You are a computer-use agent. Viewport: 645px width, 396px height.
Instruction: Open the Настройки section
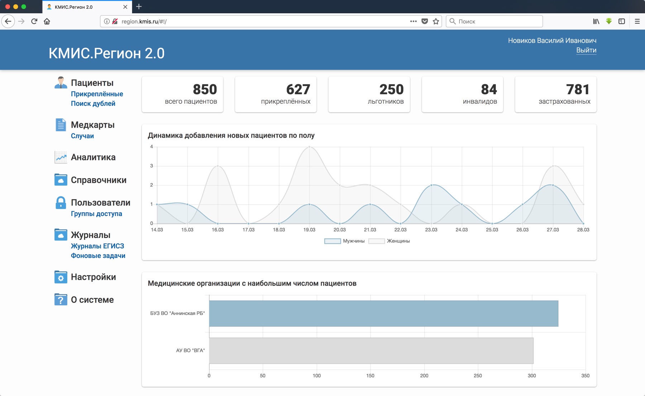(94, 277)
